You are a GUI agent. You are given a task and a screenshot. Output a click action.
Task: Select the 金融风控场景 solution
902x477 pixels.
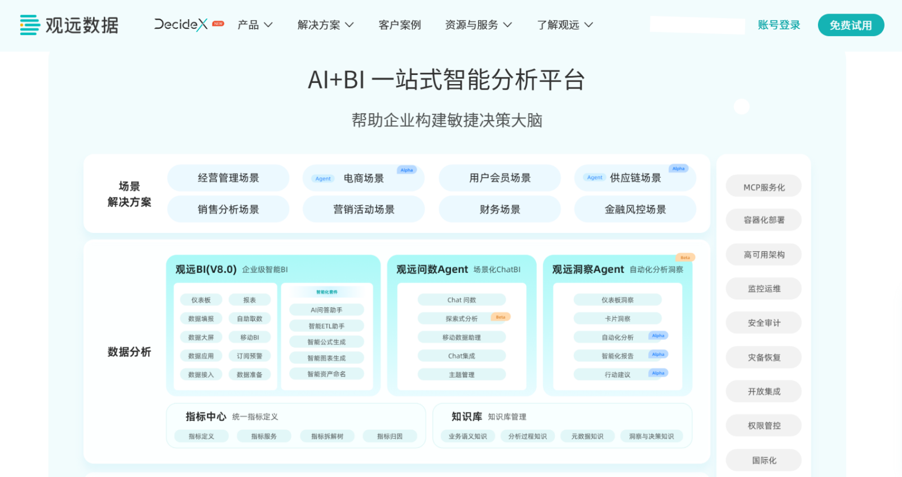click(x=635, y=209)
